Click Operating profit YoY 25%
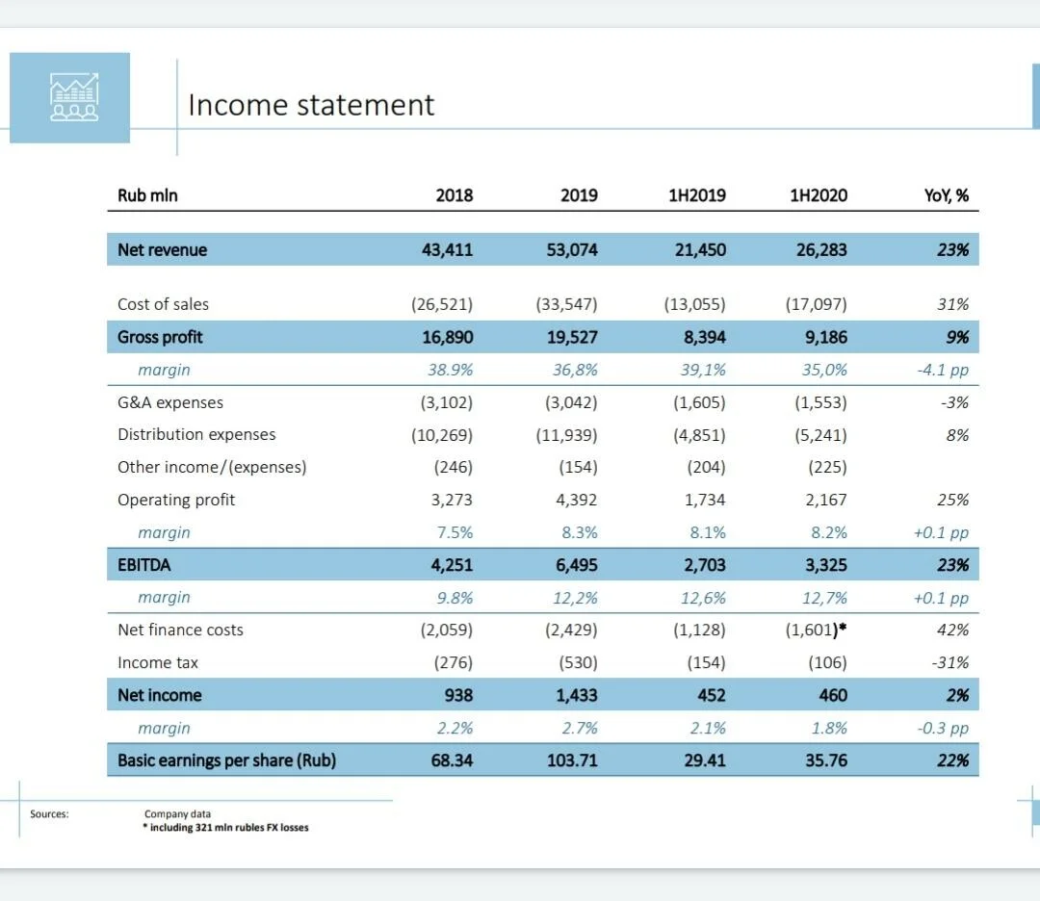 pyautogui.click(x=953, y=500)
